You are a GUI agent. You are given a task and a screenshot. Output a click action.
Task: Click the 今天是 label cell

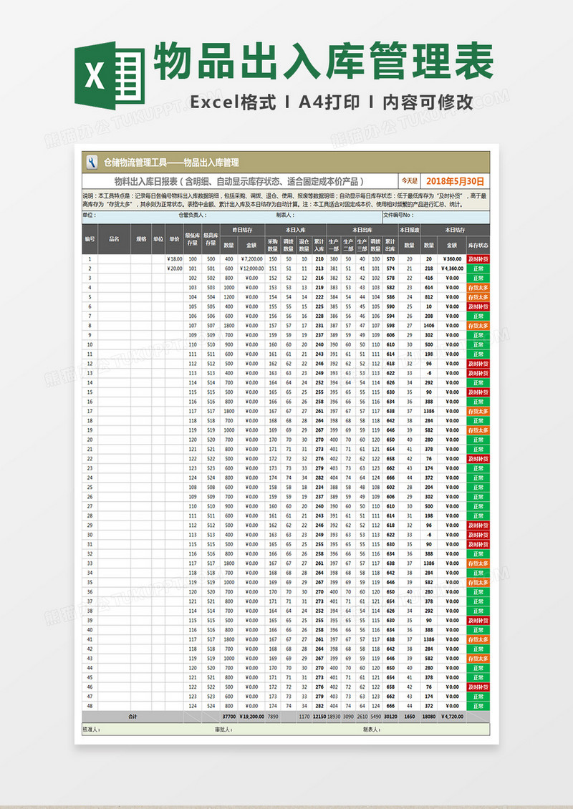tap(410, 181)
